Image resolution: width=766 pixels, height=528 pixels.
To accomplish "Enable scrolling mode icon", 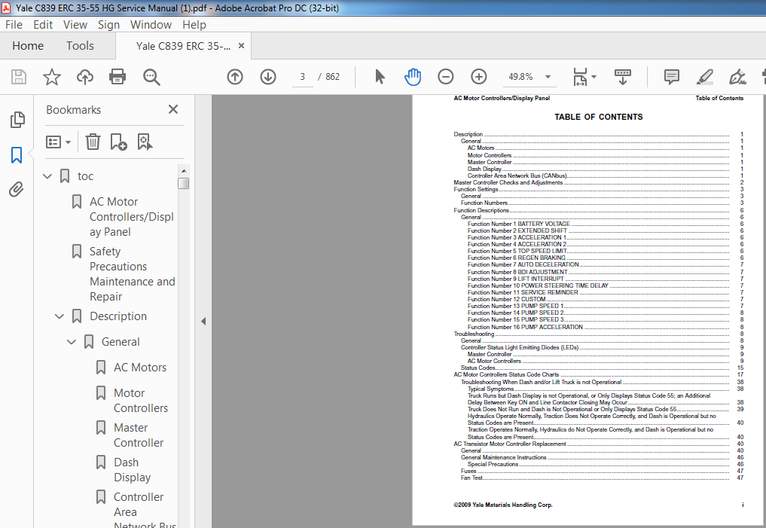I will pos(622,77).
